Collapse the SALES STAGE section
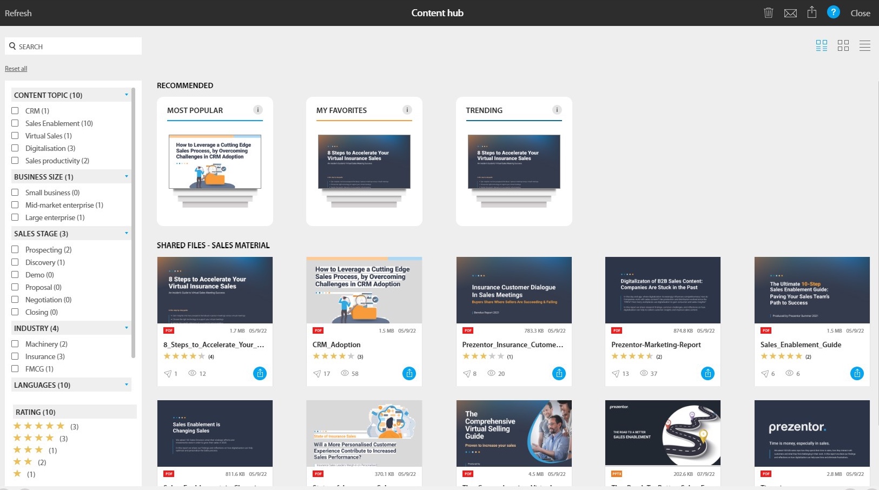879x490 pixels. 127,233
